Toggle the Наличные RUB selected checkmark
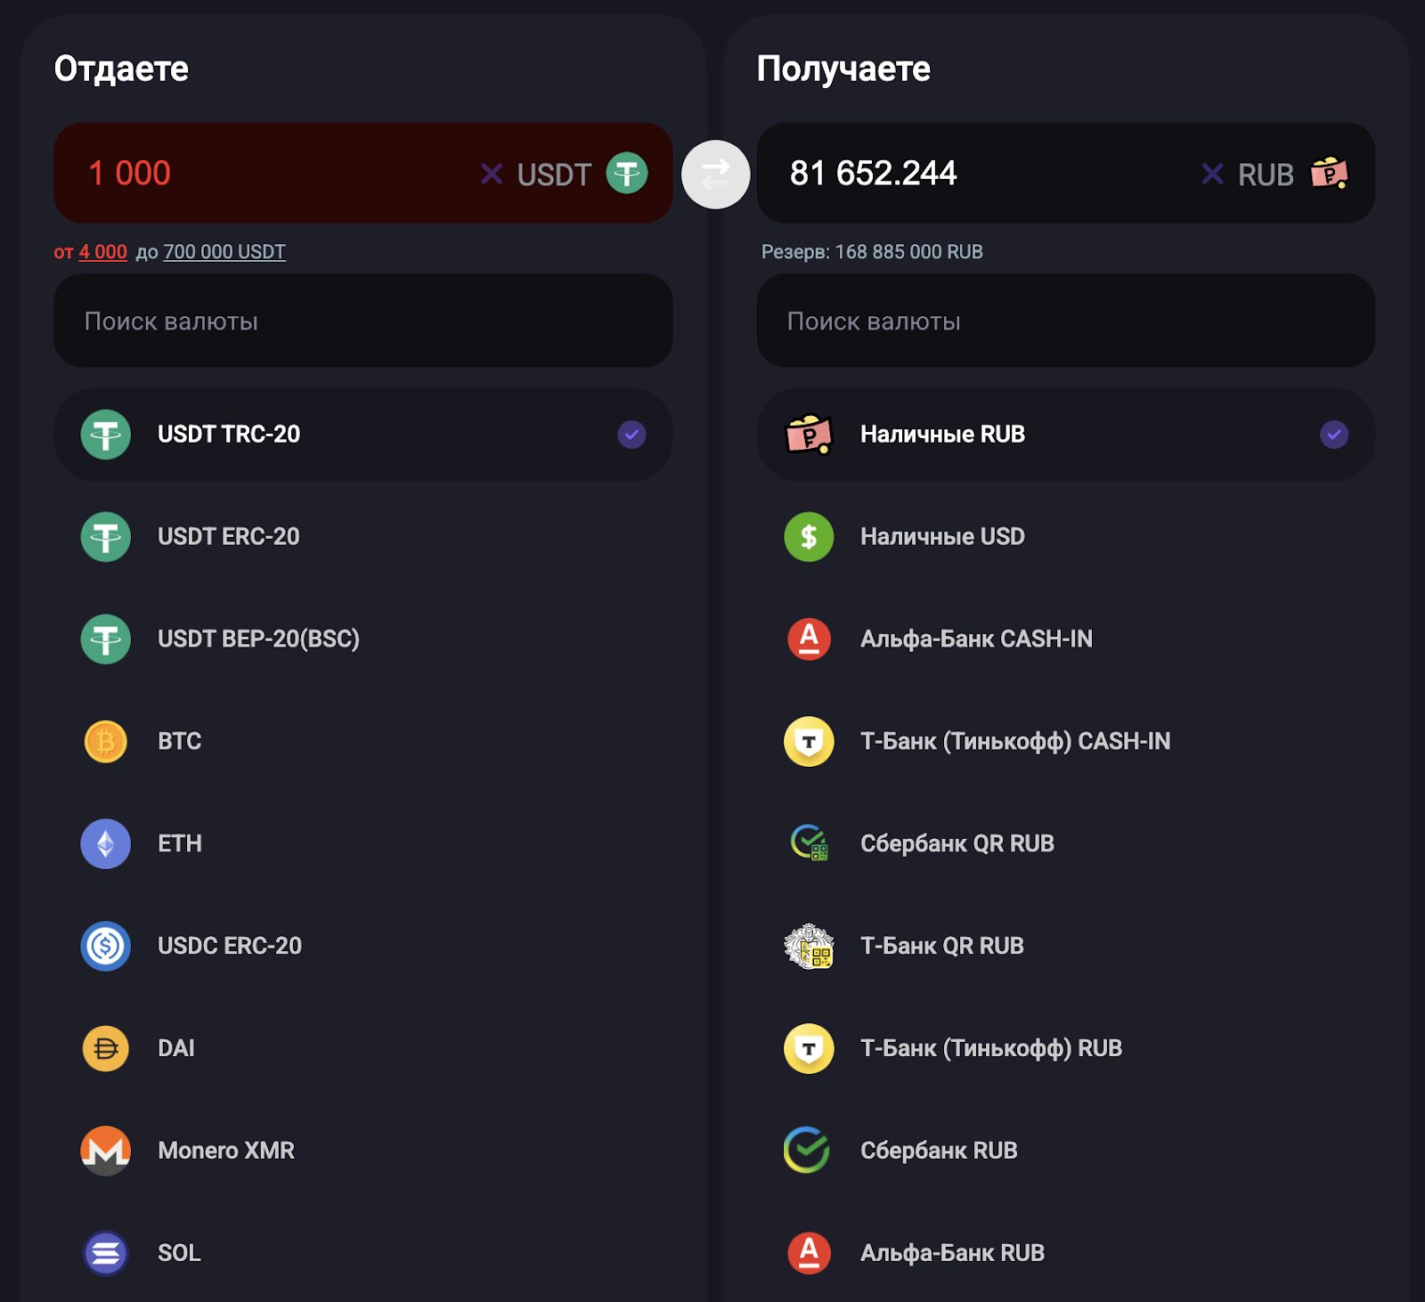The image size is (1425, 1302). coord(1333,435)
